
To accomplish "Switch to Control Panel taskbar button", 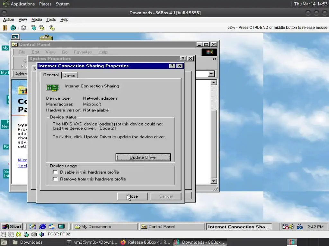I will 172,226.
